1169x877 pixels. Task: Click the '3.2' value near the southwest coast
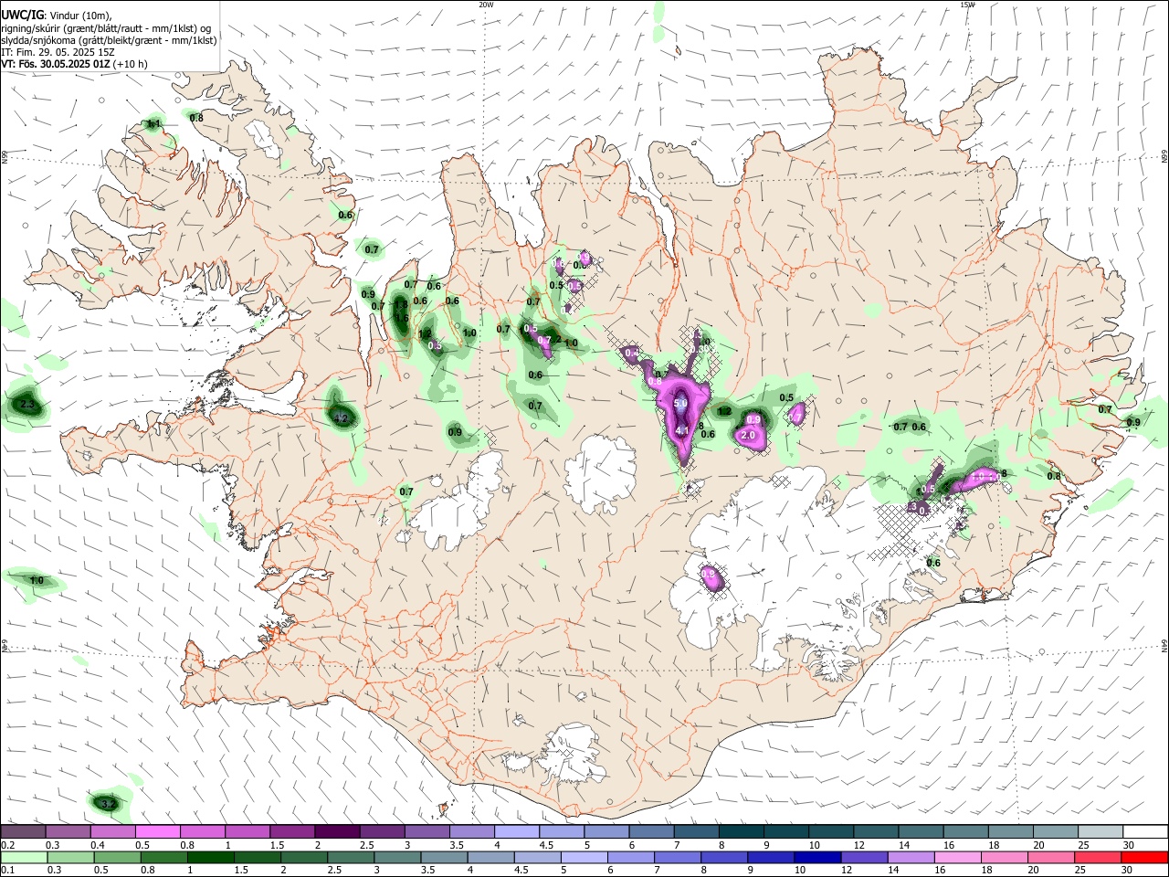tap(107, 804)
